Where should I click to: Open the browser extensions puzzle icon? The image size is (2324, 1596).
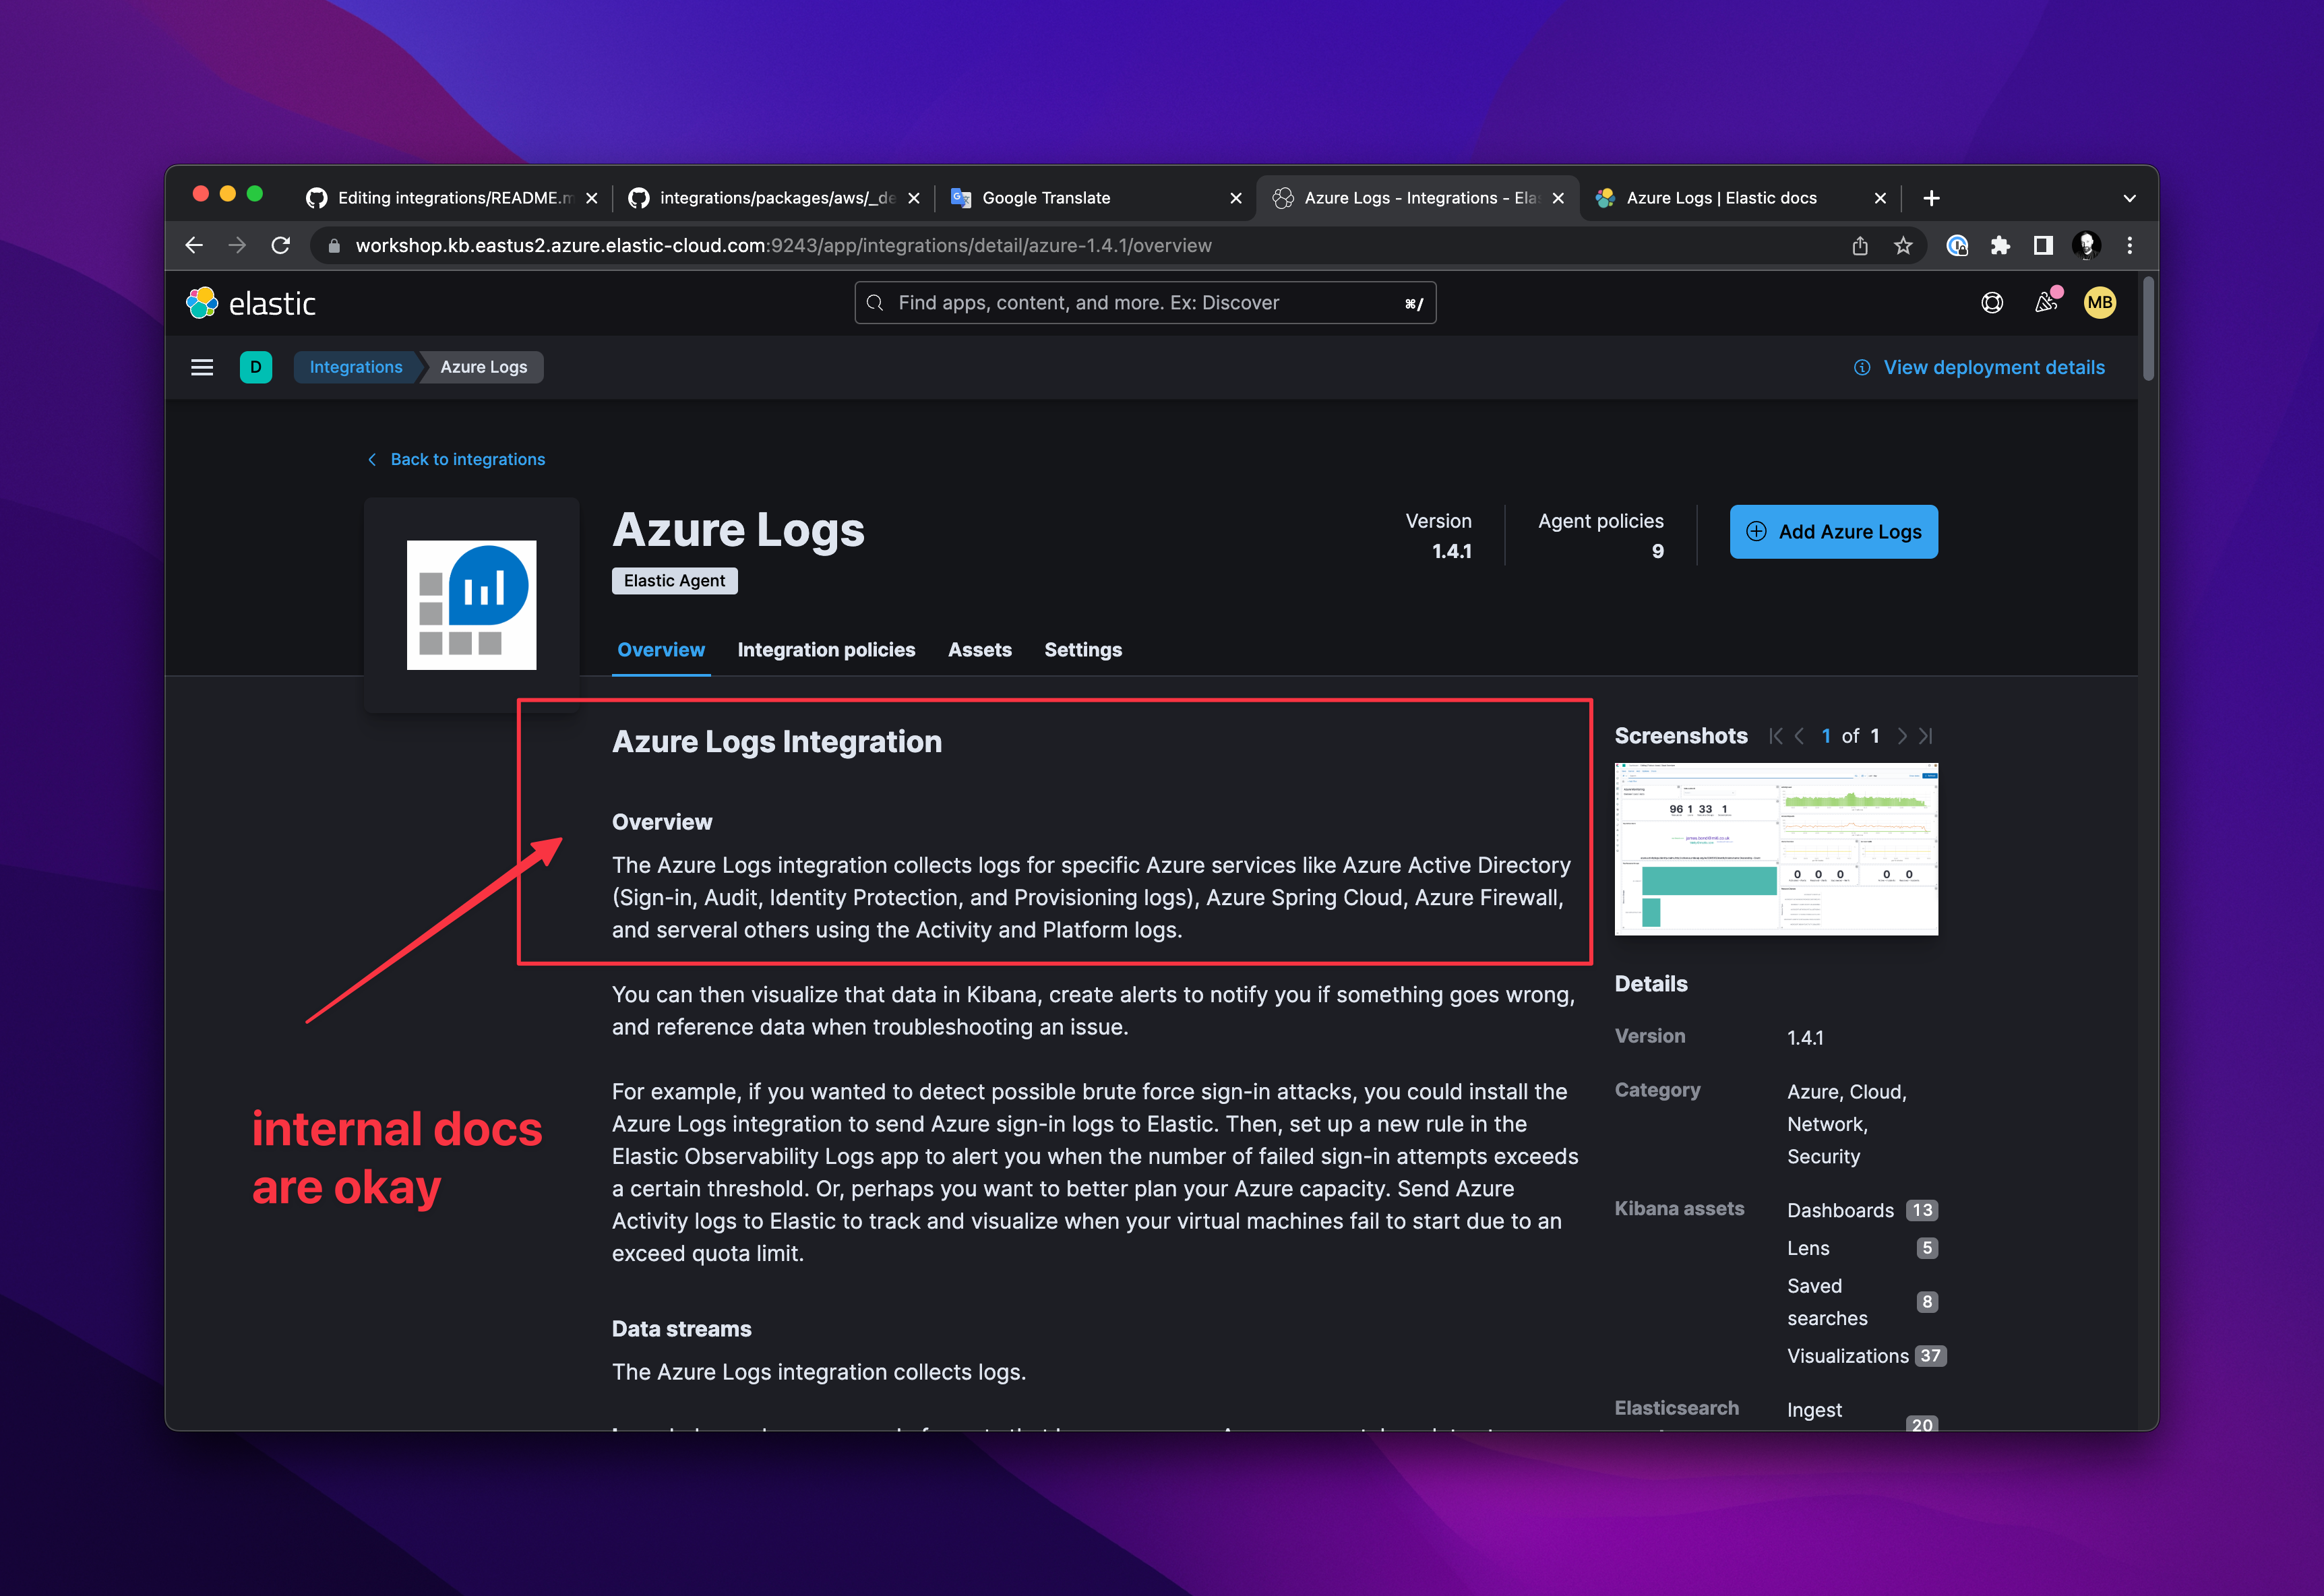coord(2000,245)
